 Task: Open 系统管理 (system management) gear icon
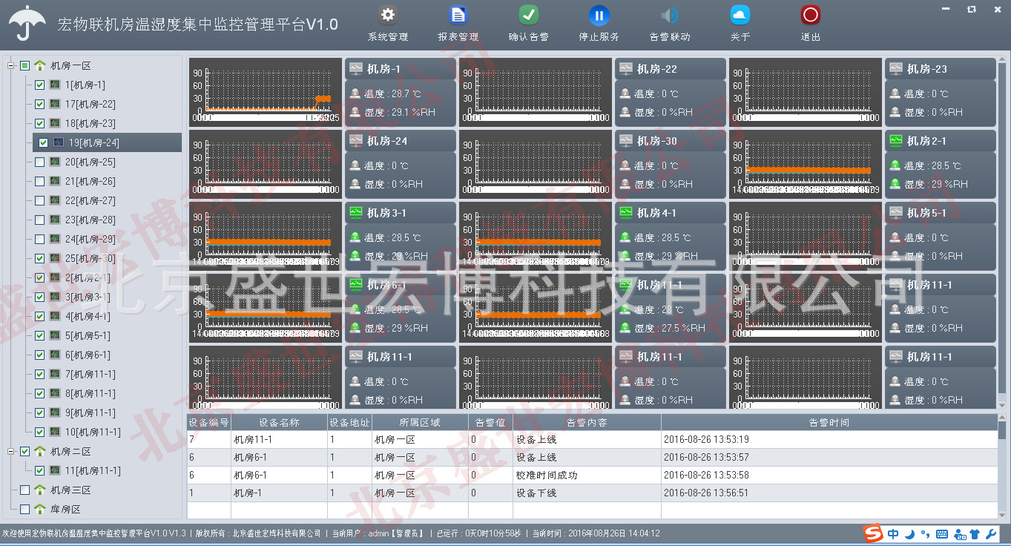click(387, 15)
